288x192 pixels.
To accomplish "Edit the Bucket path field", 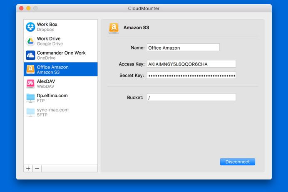I will tap(191, 97).
